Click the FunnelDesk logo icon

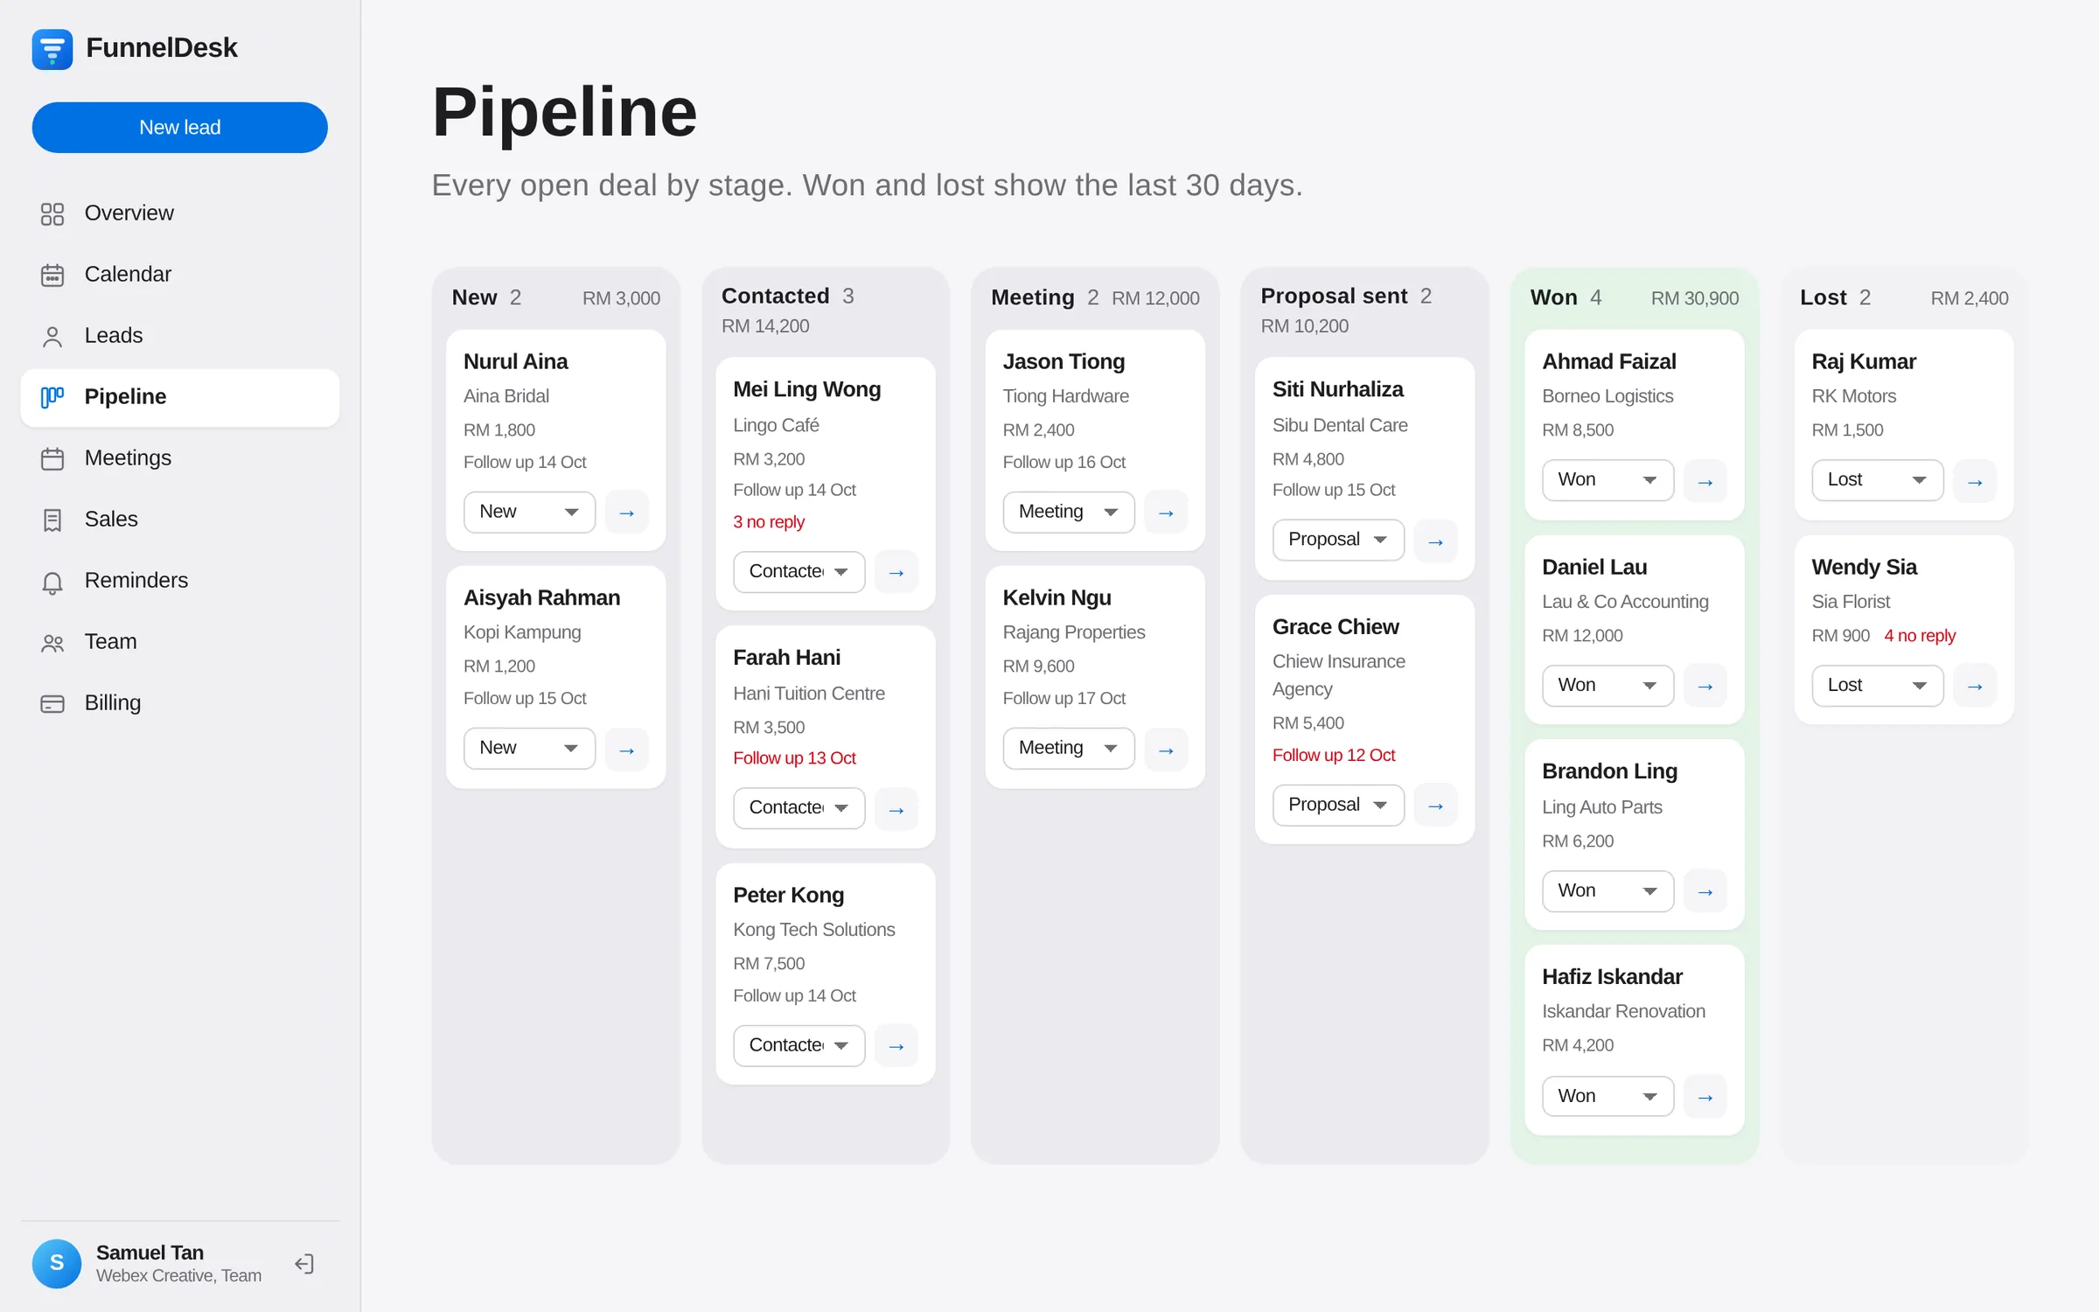click(x=52, y=48)
